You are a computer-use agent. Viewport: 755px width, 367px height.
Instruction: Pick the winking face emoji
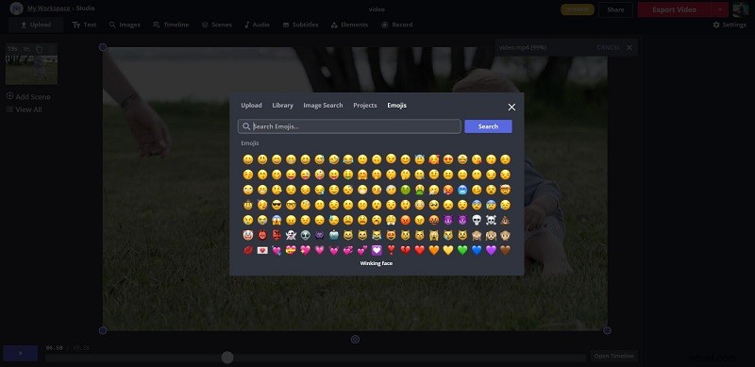391,159
